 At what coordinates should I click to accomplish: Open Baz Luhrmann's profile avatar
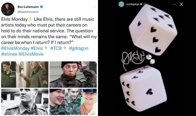(x=8, y=9)
